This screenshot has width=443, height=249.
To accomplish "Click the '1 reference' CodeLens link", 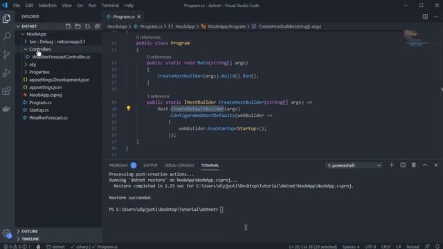I will [158, 96].
